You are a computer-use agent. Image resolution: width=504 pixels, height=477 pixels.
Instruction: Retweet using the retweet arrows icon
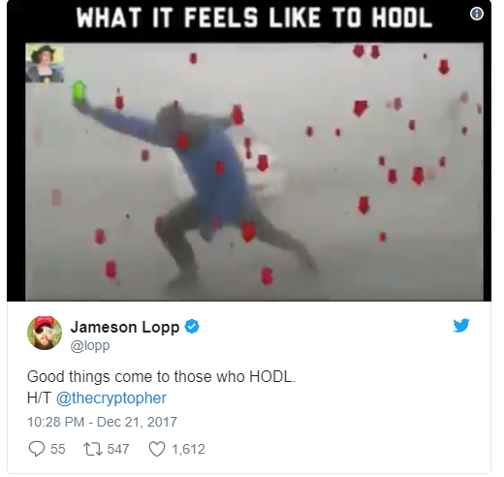tap(93, 449)
